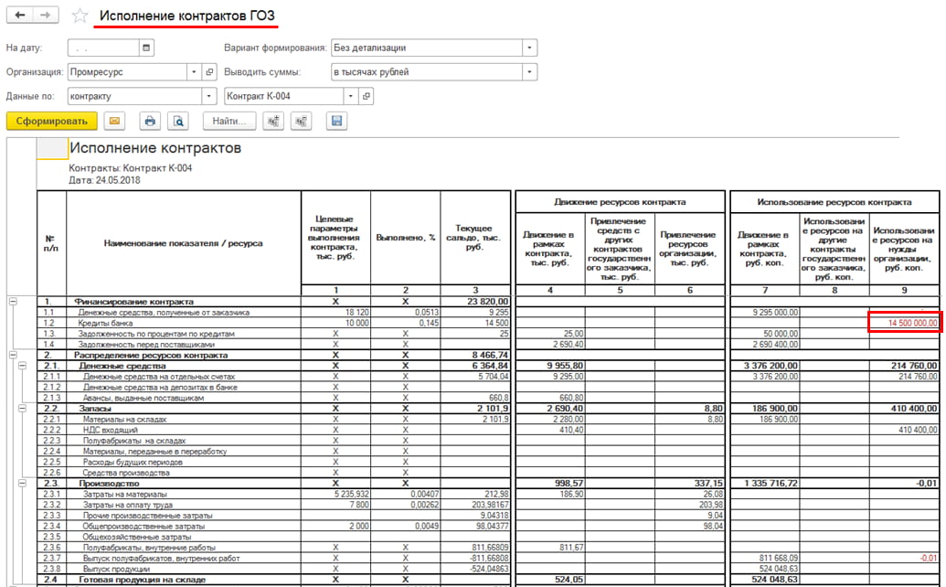Print the report with printer icon
The width and height of the screenshot is (946, 587).
pyautogui.click(x=150, y=122)
